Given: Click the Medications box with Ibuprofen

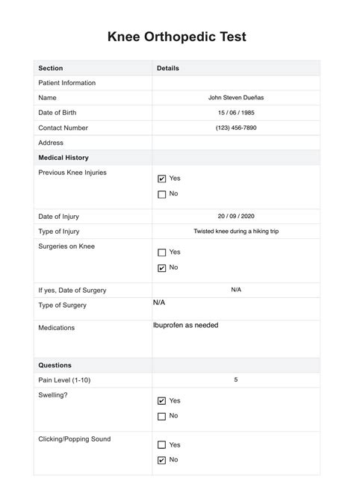Looking at the screenshot, I should click(x=236, y=339).
